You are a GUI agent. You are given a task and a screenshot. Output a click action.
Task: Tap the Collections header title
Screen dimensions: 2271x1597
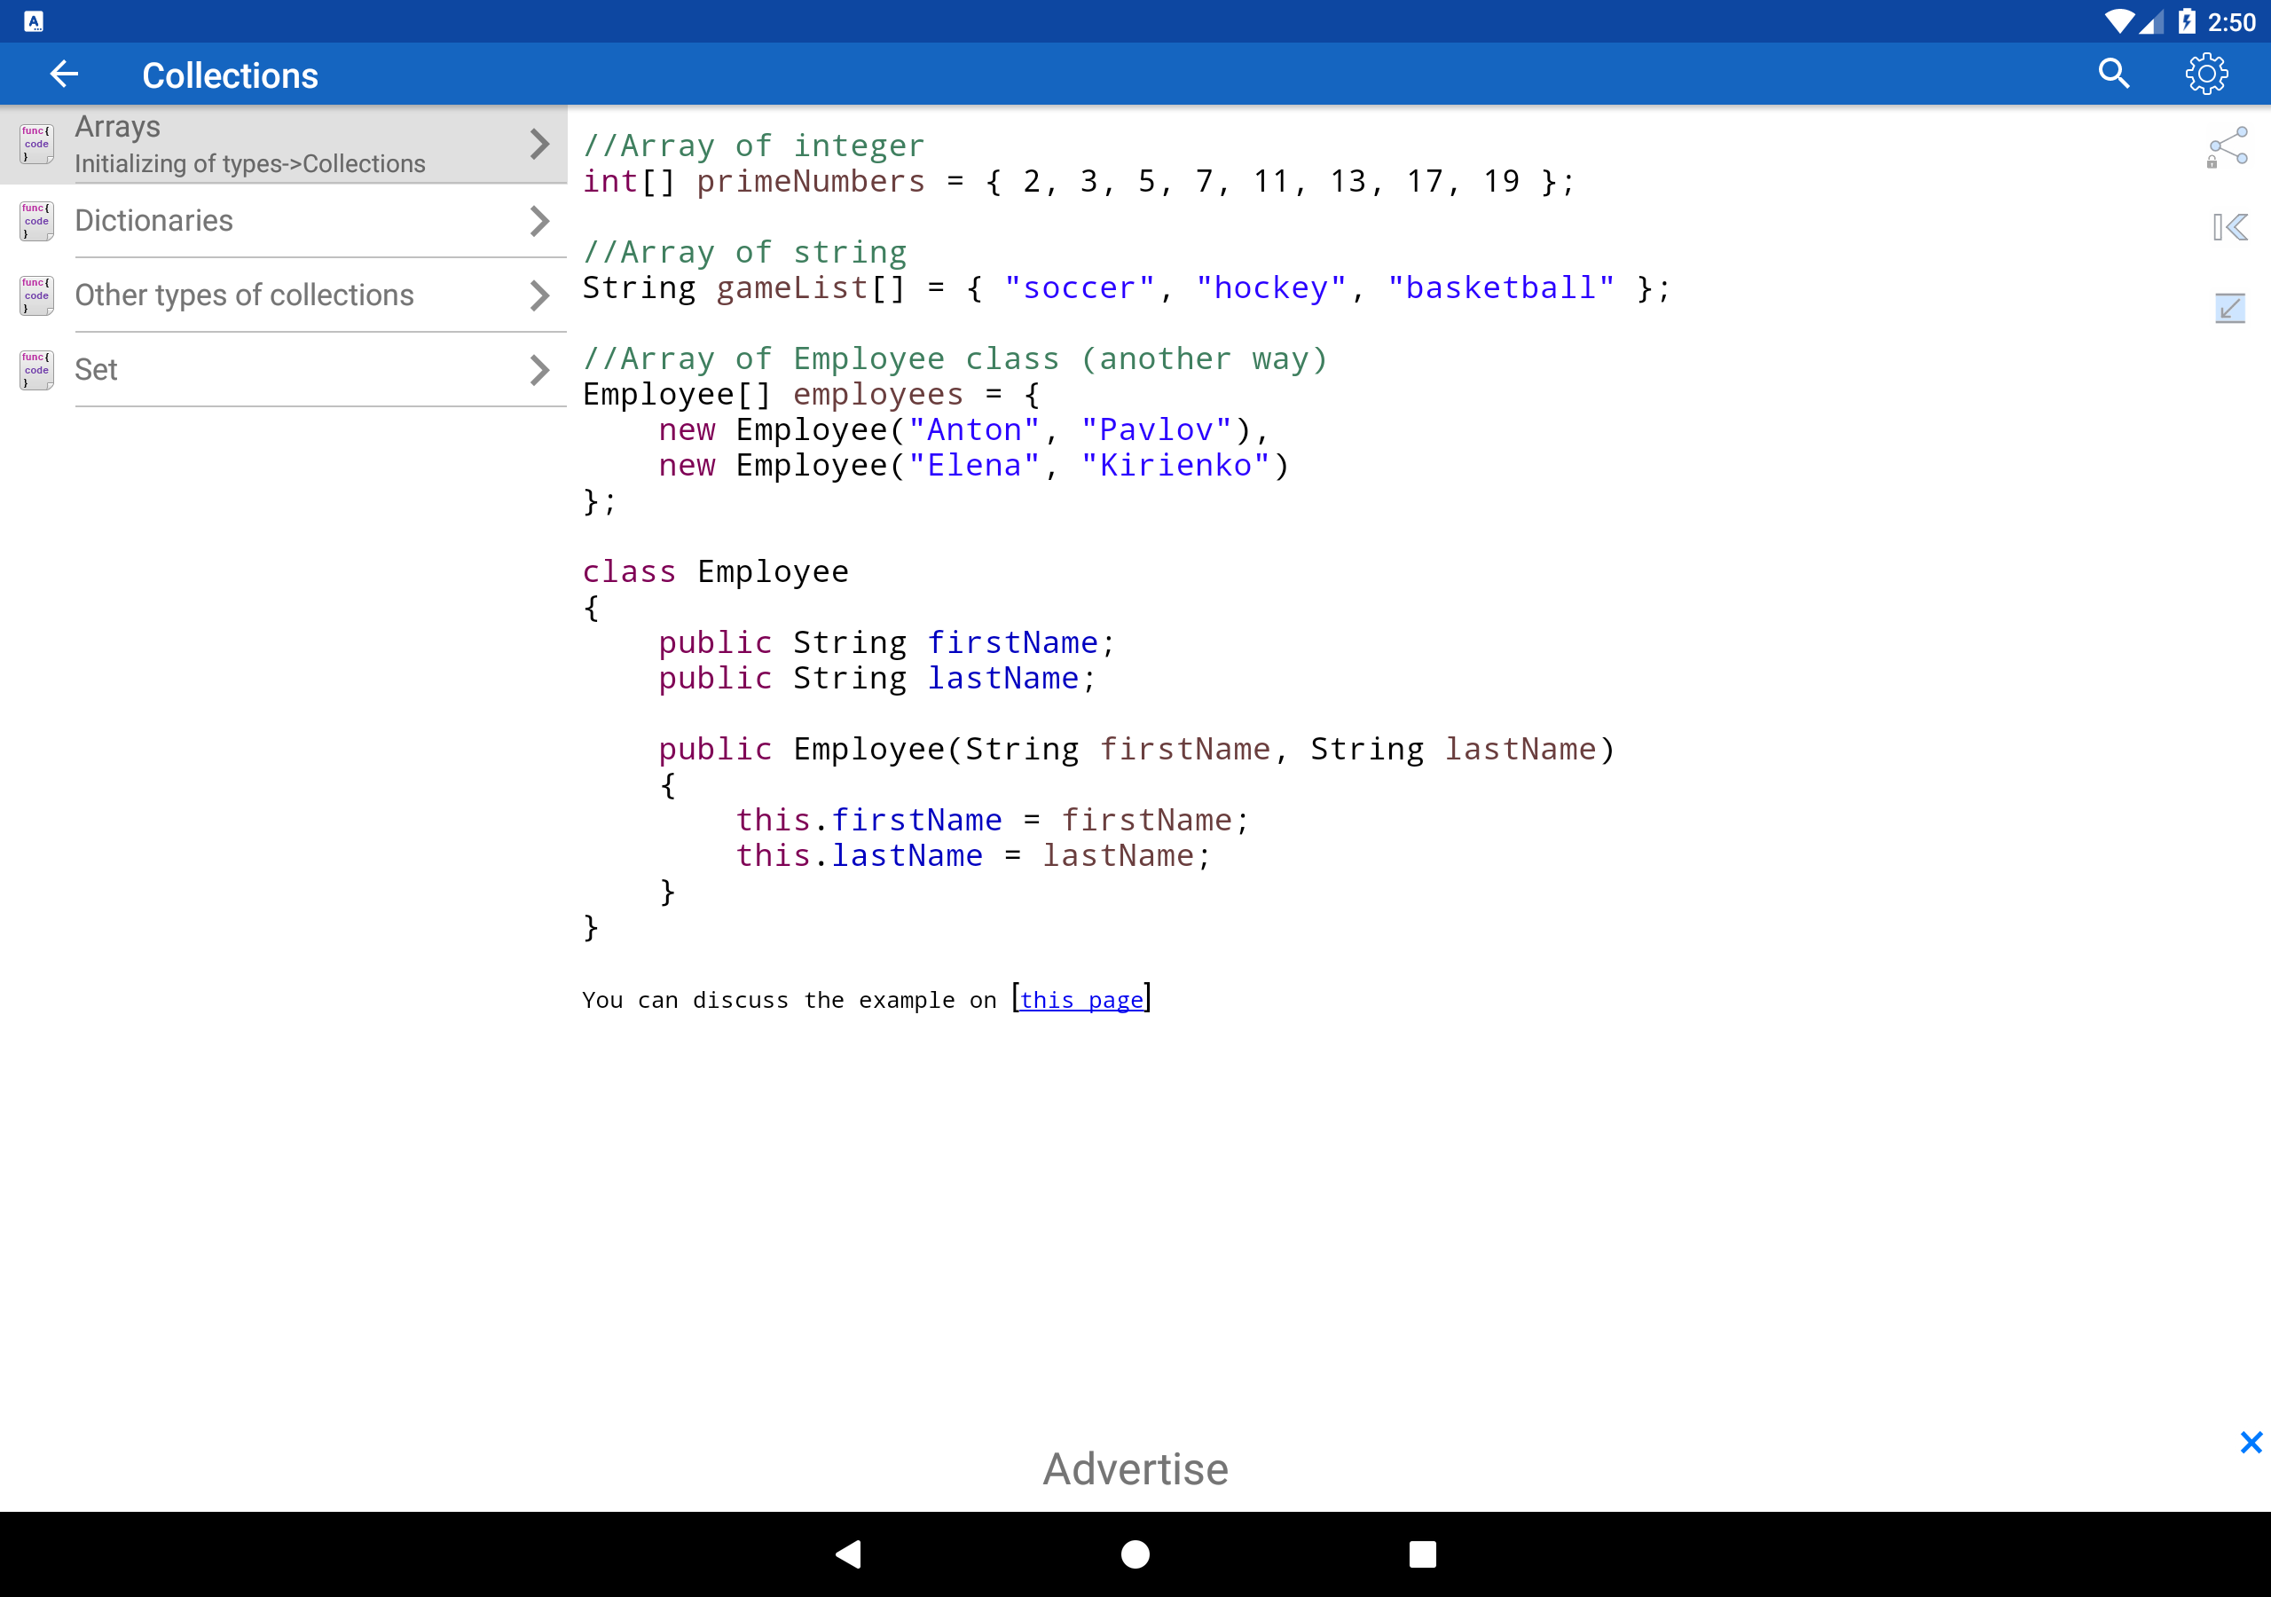coord(231,75)
